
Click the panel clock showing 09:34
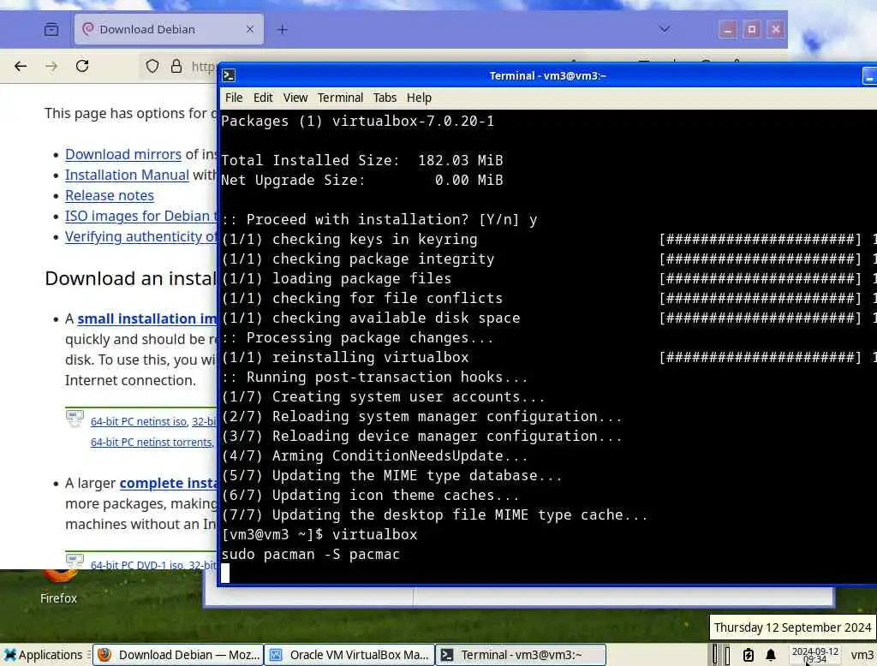815,655
